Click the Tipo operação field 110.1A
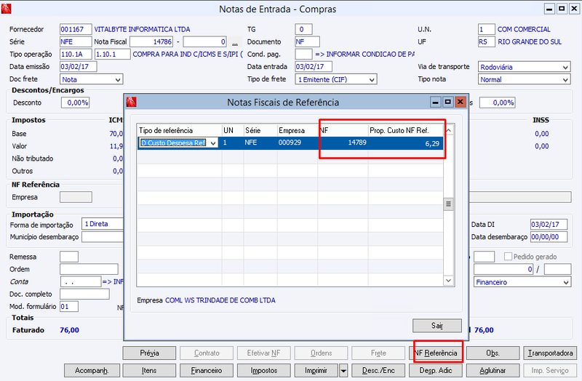Screen dimensions: 582x381 click(x=76, y=54)
